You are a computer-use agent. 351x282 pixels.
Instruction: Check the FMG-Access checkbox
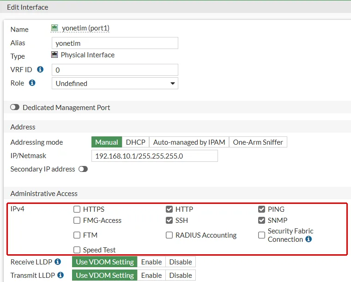[x=77, y=221]
